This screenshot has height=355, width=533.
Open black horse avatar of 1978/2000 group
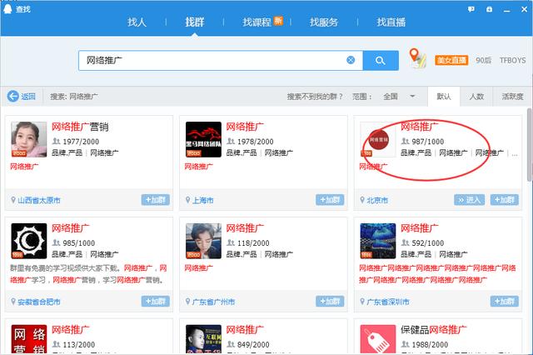203,139
